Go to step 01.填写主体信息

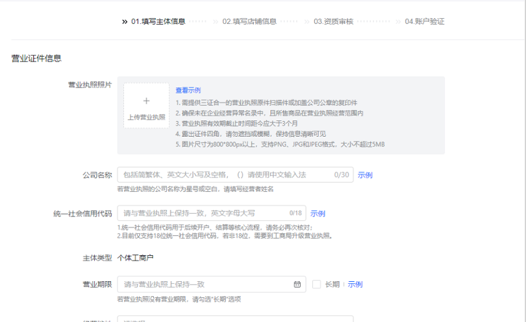[158, 21]
